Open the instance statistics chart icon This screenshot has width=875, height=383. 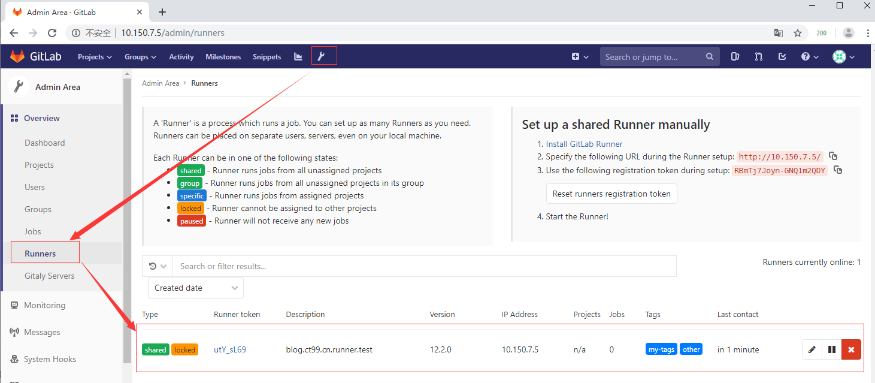298,56
